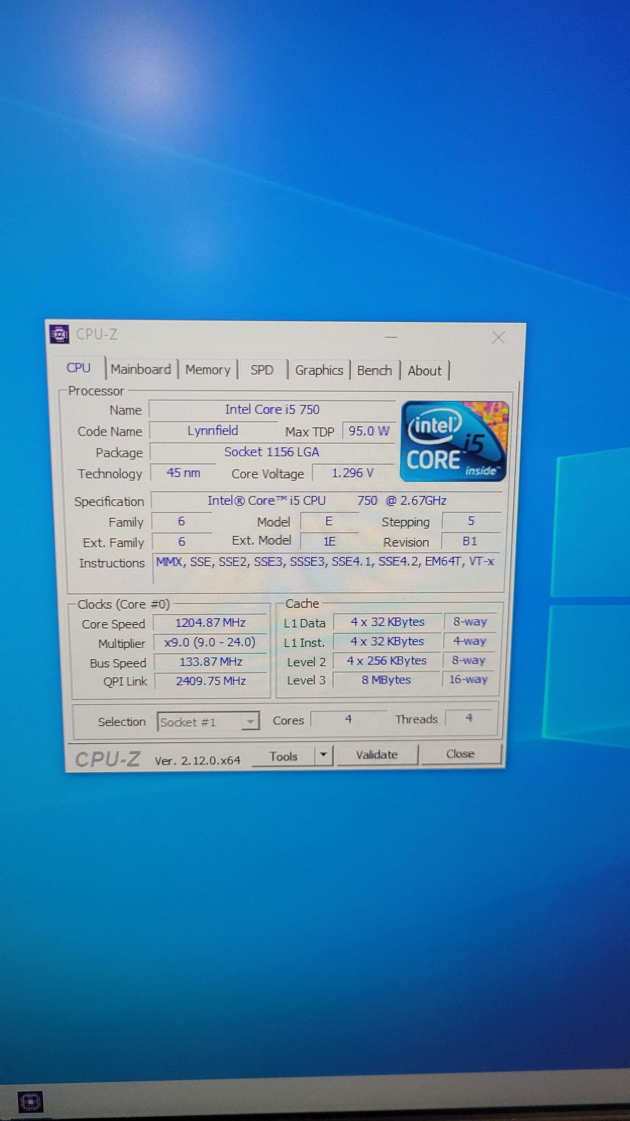
Task: Click the Bus Speed value 133.87 MHz
Action: (x=211, y=662)
